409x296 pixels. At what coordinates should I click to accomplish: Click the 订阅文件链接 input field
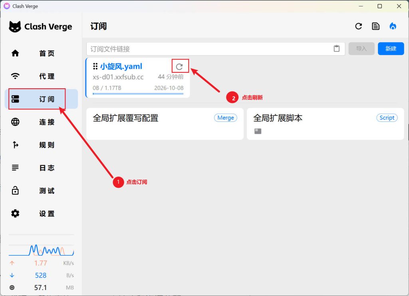[x=210, y=49]
